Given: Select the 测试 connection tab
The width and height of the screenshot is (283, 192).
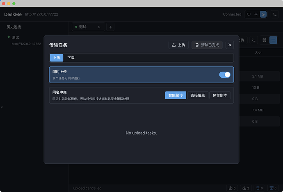Looking at the screenshot, I should point(88,27).
